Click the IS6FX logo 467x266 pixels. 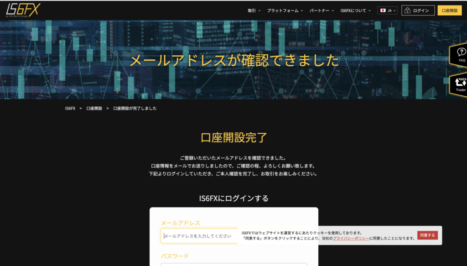pyautogui.click(x=23, y=10)
